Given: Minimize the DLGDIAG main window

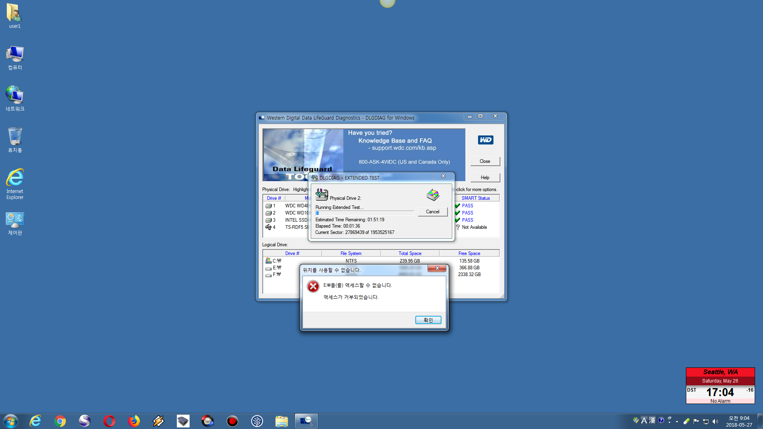Looking at the screenshot, I should coord(469,116).
